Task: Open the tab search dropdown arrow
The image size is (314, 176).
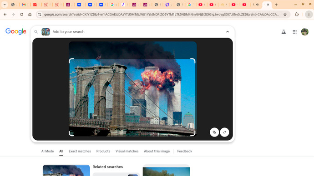Action: (x=5, y=5)
